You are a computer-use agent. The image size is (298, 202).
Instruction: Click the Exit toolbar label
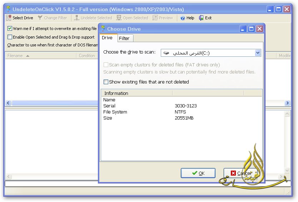208,18
